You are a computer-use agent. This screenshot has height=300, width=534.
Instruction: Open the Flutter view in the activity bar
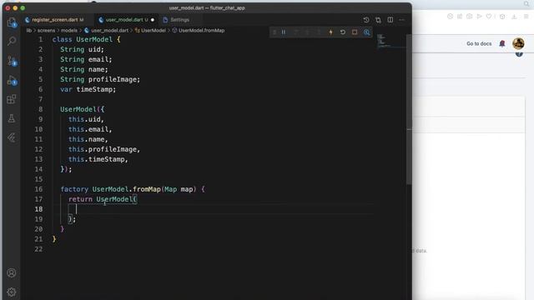tap(12, 137)
